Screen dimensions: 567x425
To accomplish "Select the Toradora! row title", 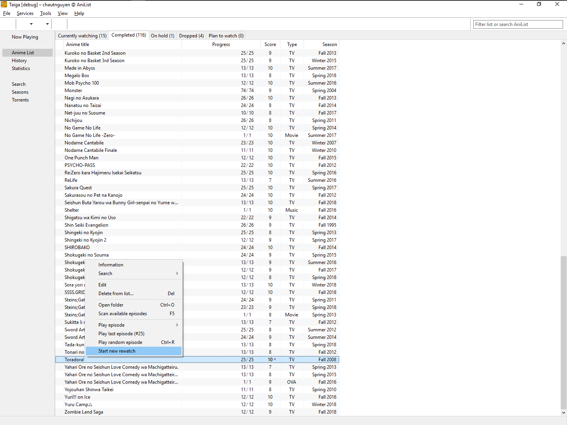I will pos(74,360).
